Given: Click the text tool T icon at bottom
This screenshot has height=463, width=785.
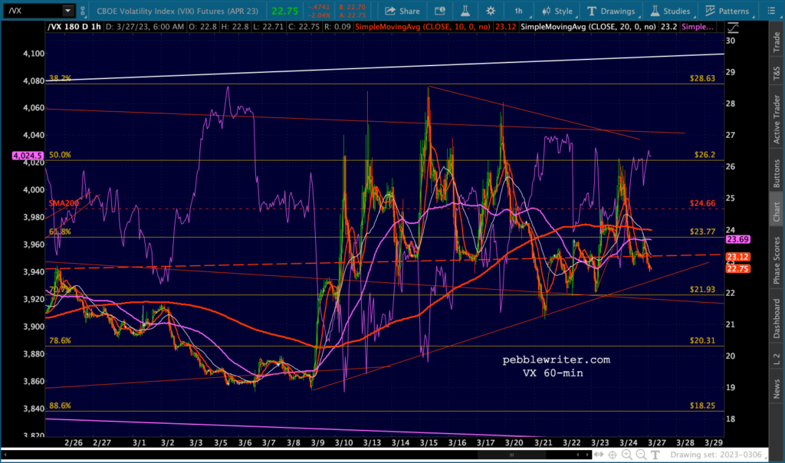Looking at the screenshot, I should coord(655,455).
